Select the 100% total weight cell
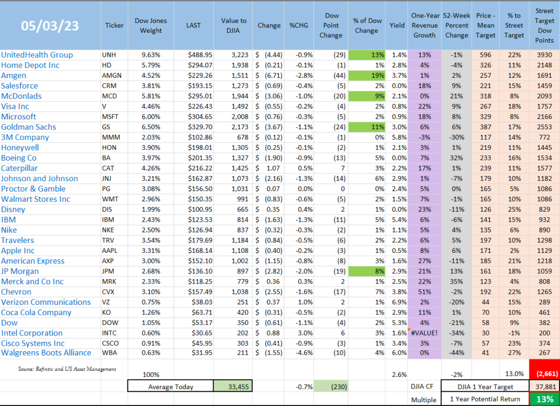This screenshot has height=406, width=560. coord(151,375)
